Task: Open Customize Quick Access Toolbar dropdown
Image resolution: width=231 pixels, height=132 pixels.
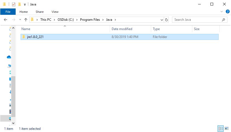Action: click(x=25, y=4)
